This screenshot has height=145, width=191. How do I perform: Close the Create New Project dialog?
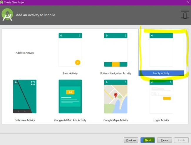(x=188, y=2)
